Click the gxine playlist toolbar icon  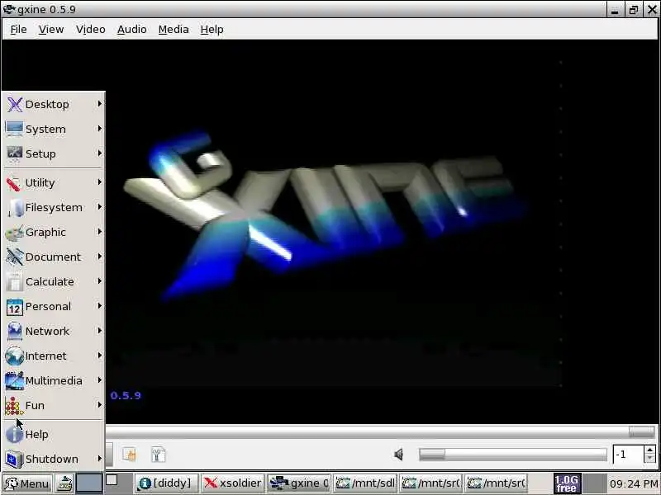pos(130,455)
